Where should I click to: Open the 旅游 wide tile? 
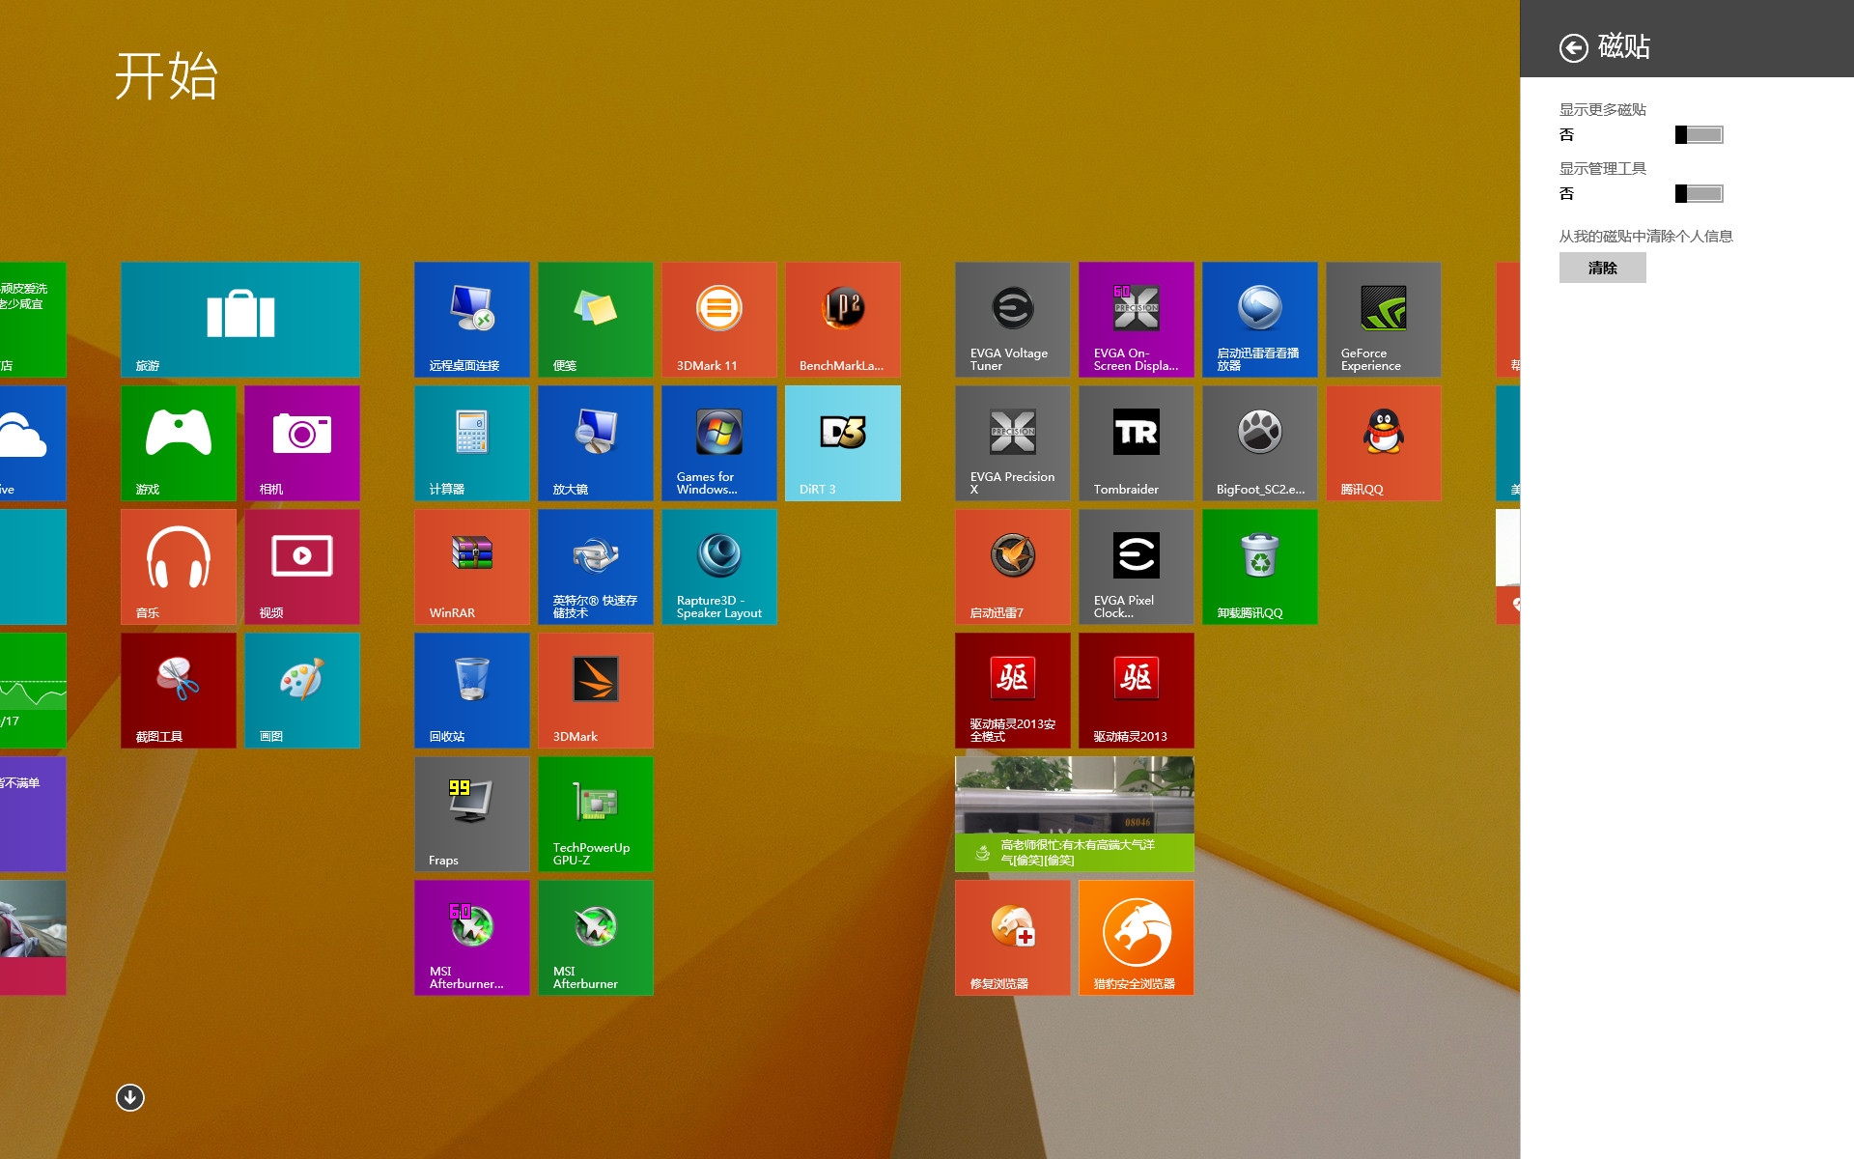pyautogui.click(x=239, y=319)
